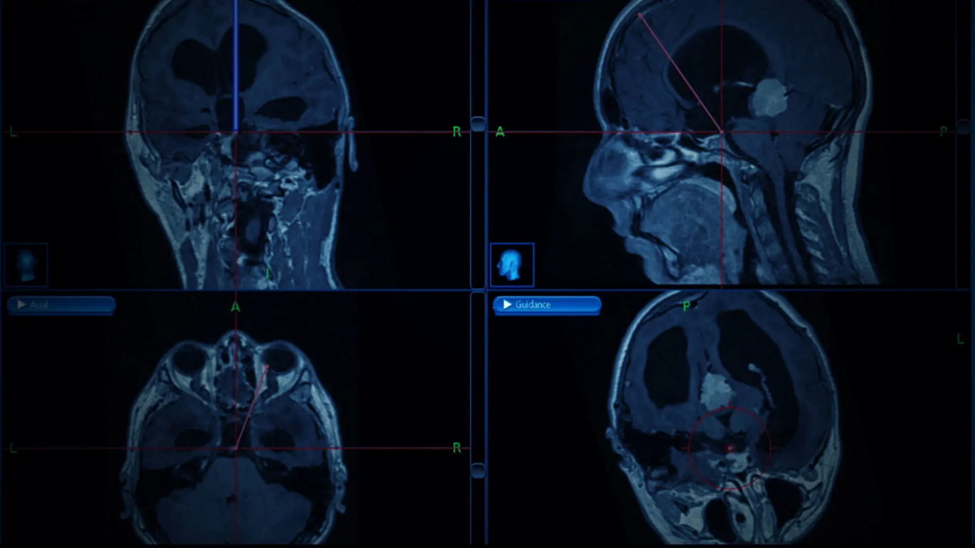Click the crosshair intersection in coronal view
Image resolution: width=975 pixels, height=548 pixels.
[235, 132]
